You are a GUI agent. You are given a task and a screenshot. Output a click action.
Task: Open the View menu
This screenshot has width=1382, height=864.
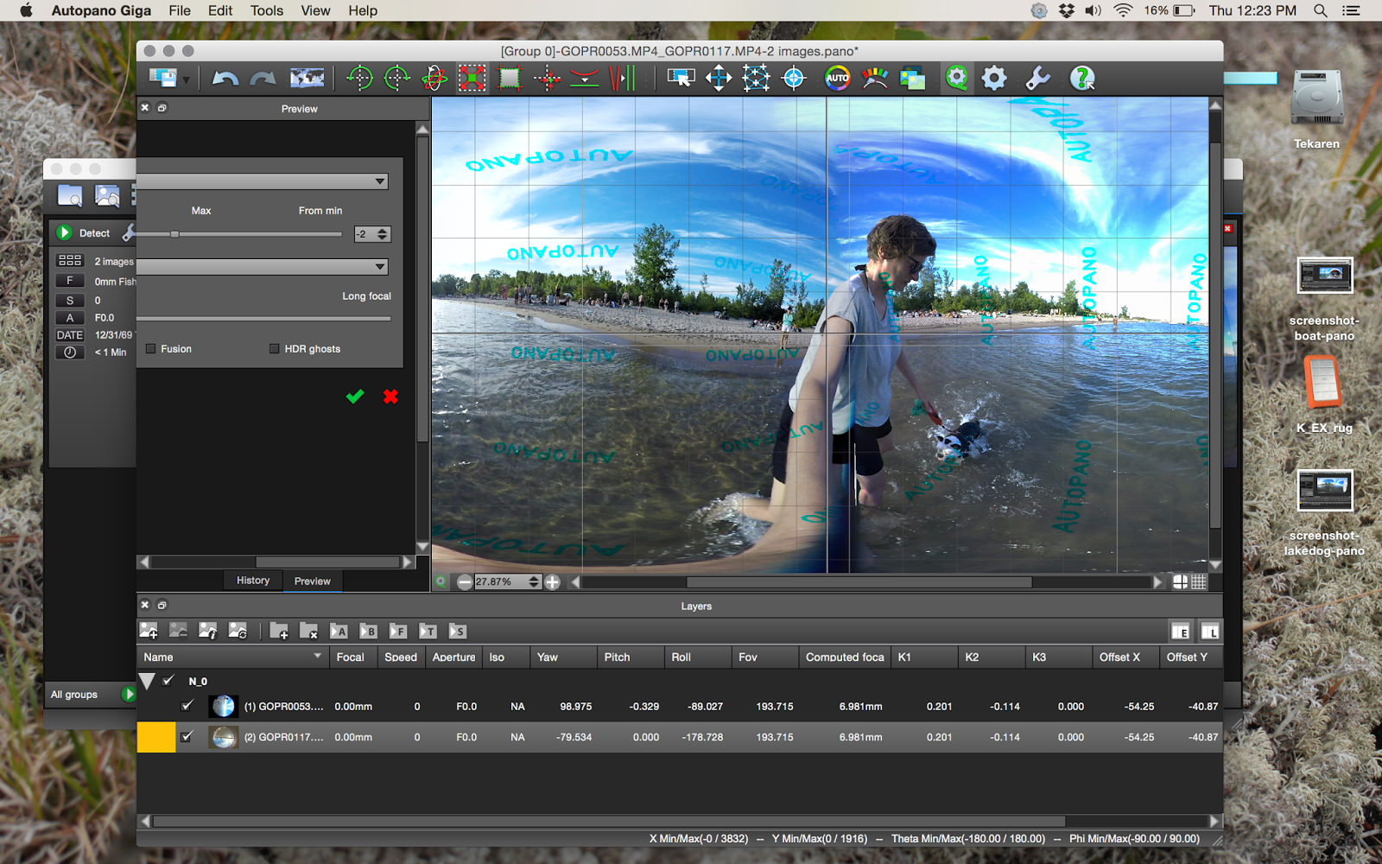(315, 10)
